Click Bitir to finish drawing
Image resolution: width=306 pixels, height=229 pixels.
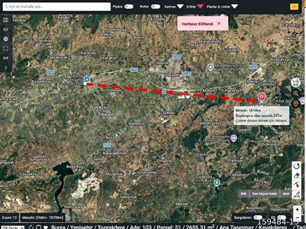coord(244,194)
